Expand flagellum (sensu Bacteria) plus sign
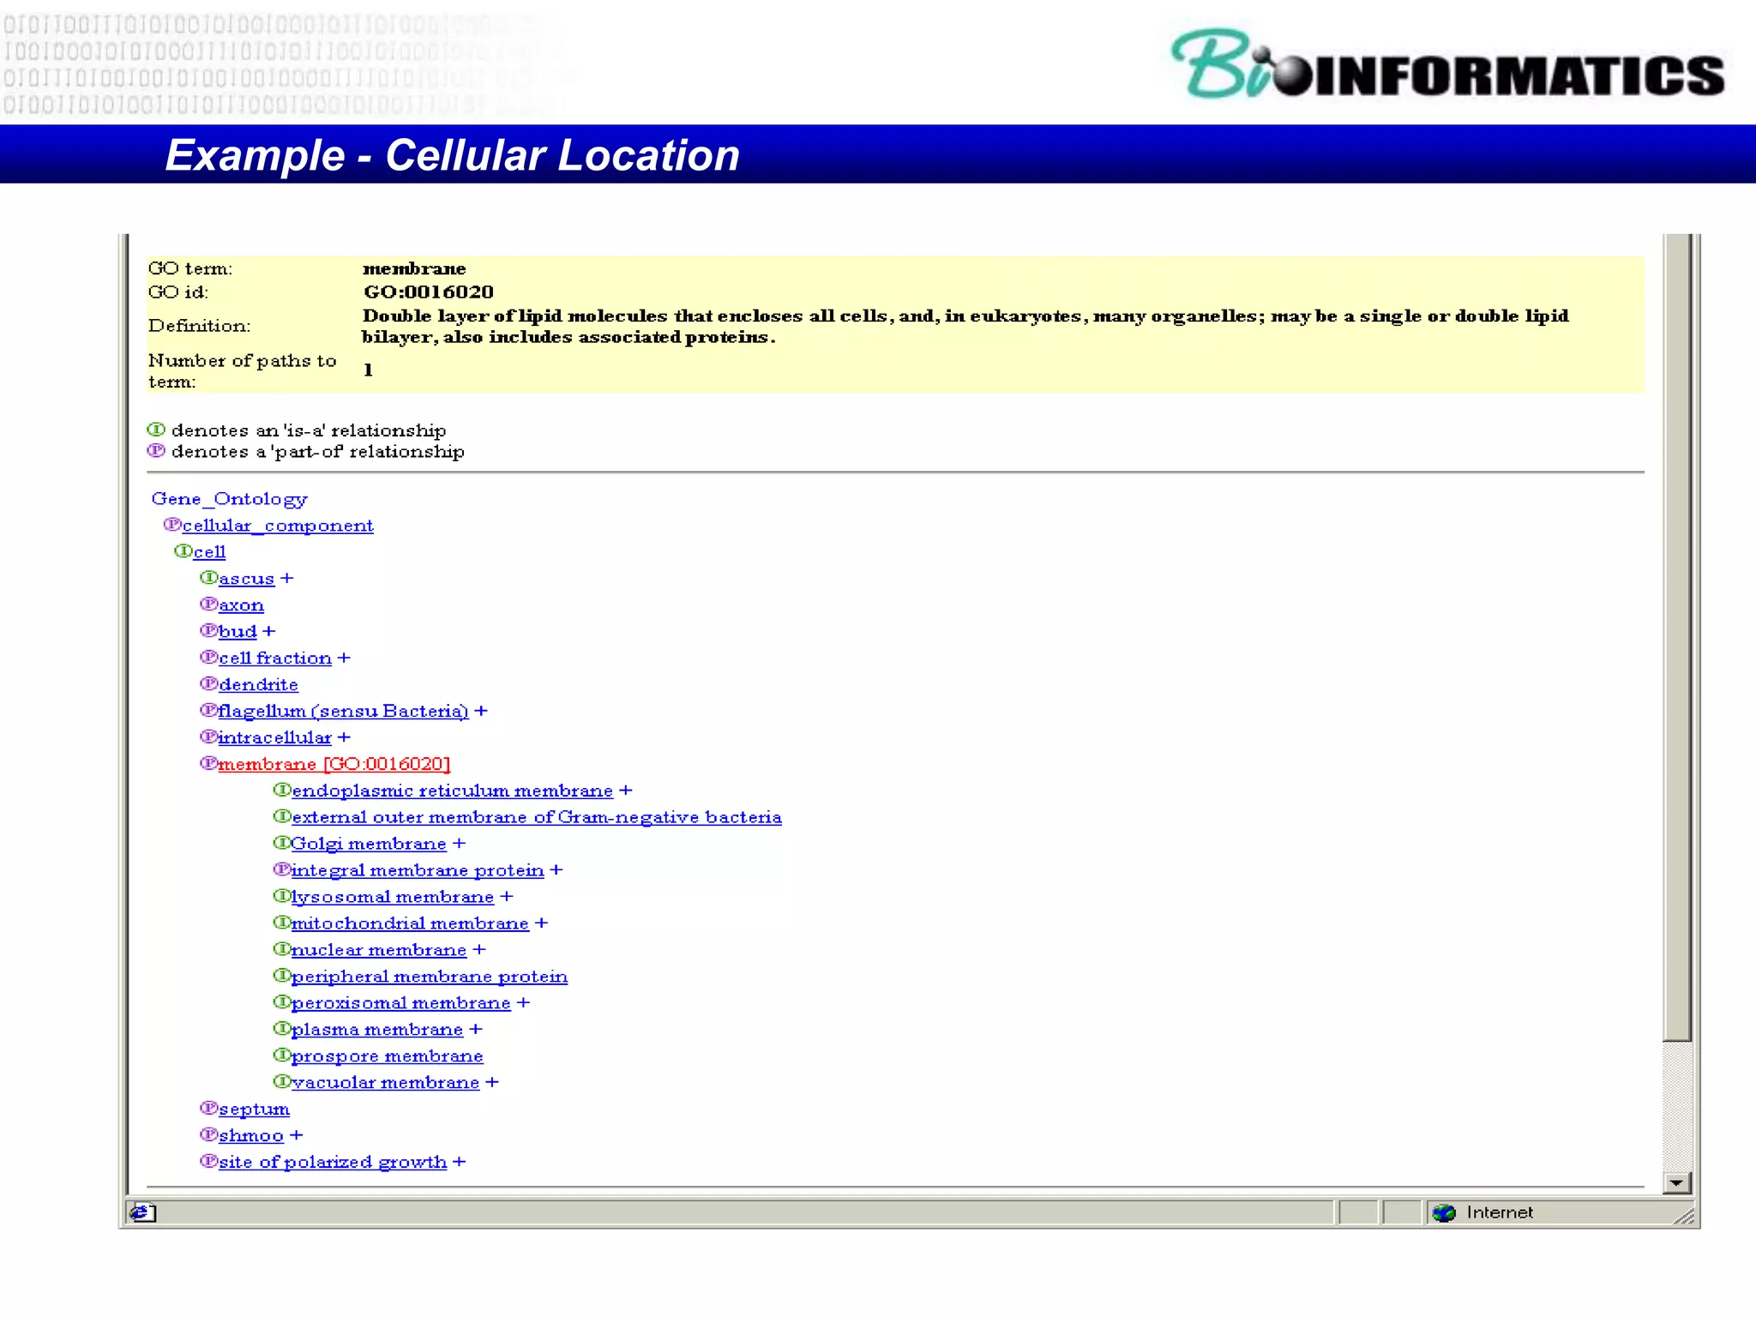The height and width of the screenshot is (1317, 1756). [481, 712]
